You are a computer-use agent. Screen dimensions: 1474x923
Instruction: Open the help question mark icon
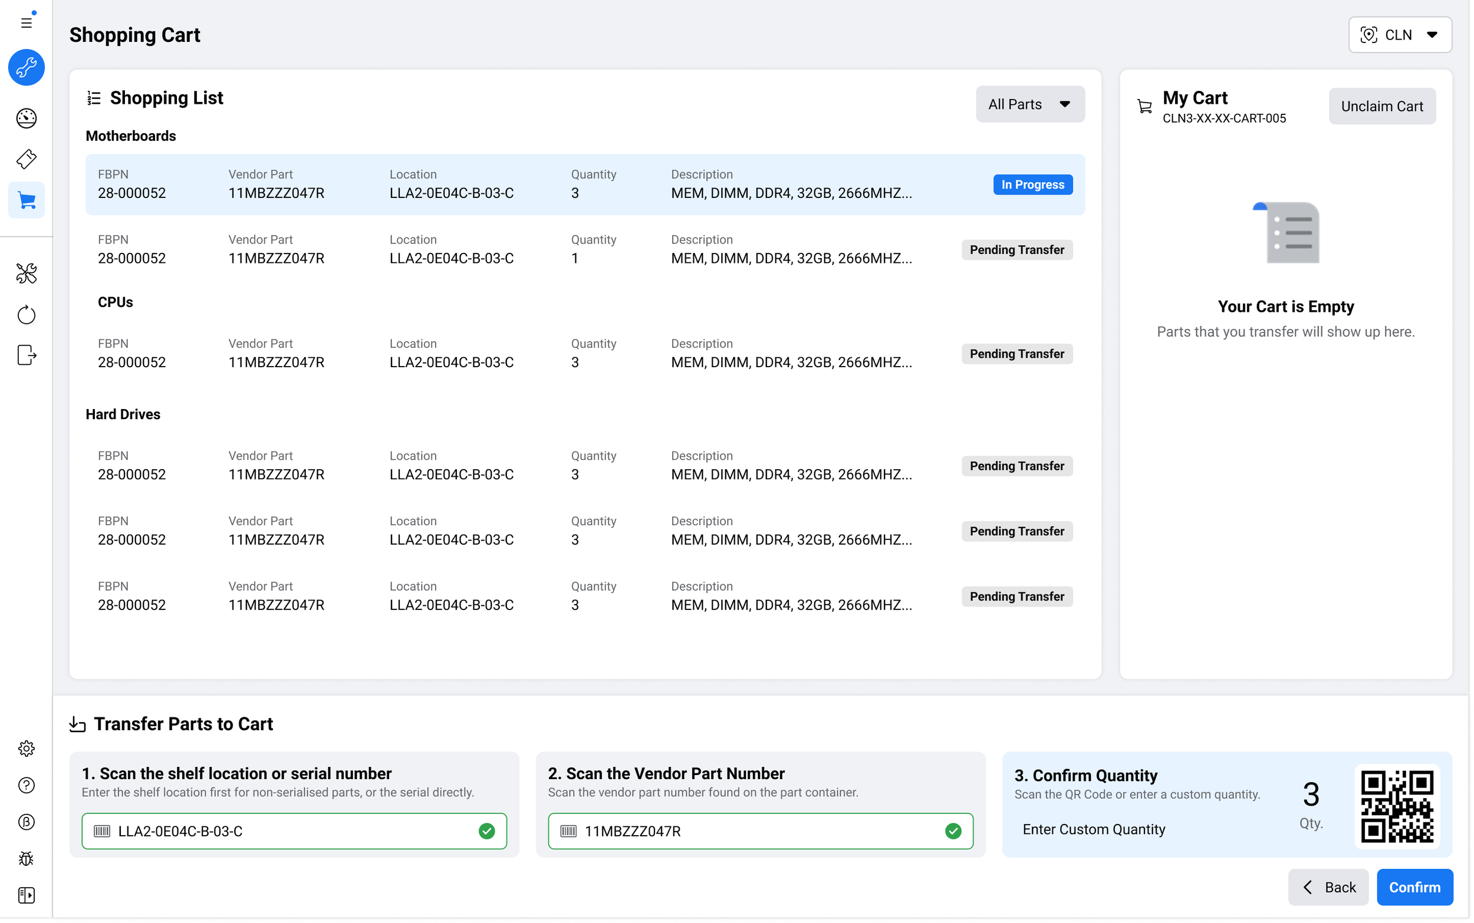(x=27, y=785)
